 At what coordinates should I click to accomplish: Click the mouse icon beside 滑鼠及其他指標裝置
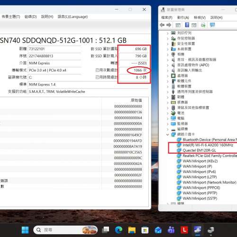pos(173,108)
